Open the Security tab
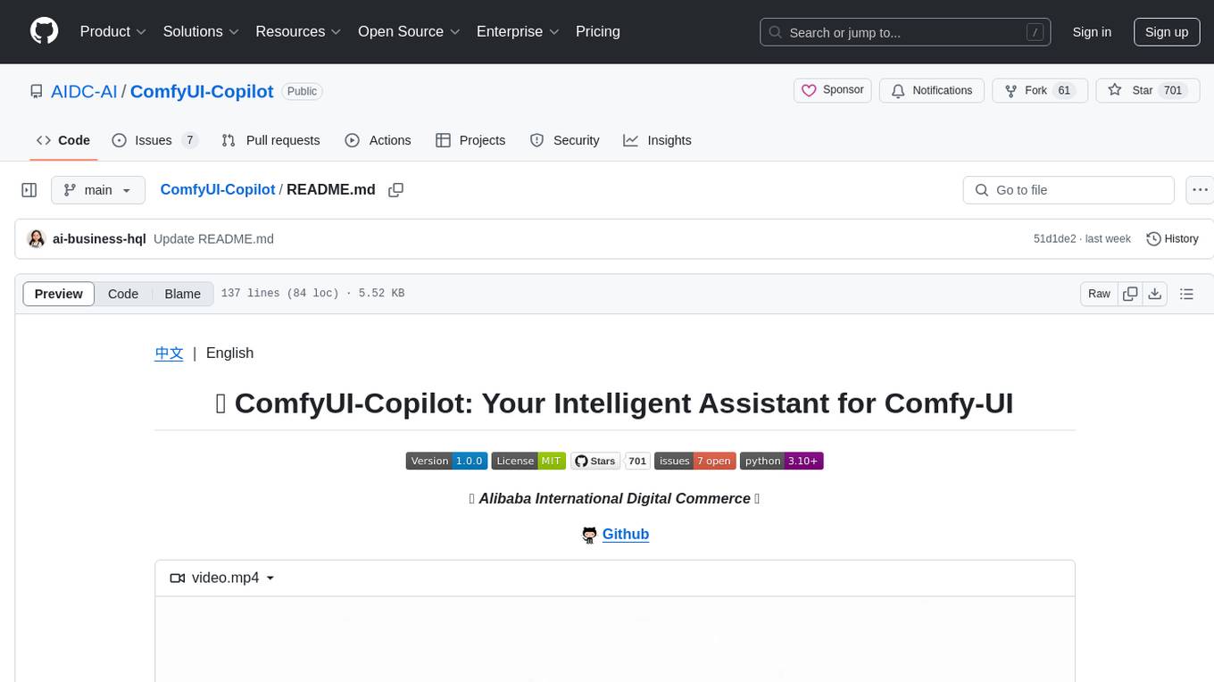The height and width of the screenshot is (682, 1214). tap(564, 140)
